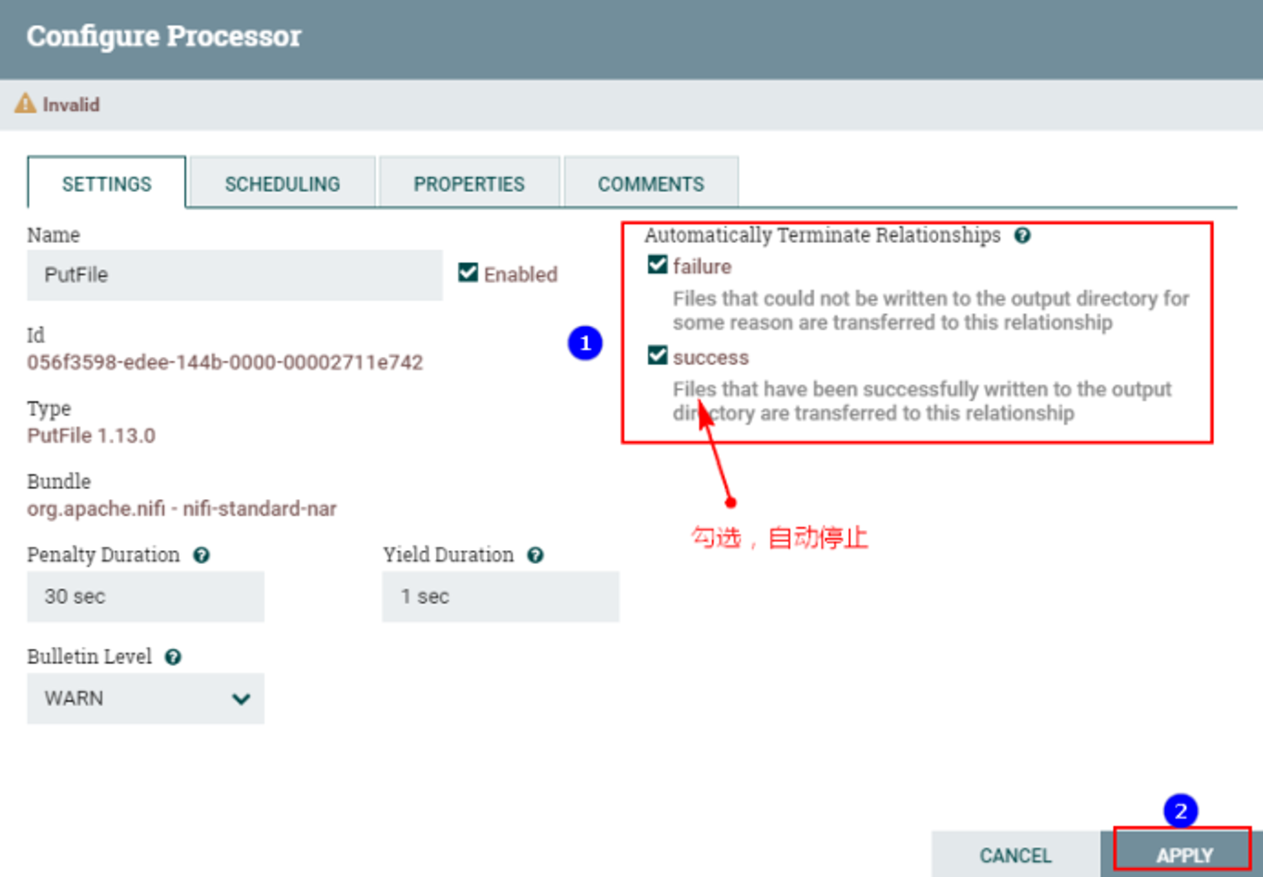Click the Penalty Duration 30 sec field

145,596
